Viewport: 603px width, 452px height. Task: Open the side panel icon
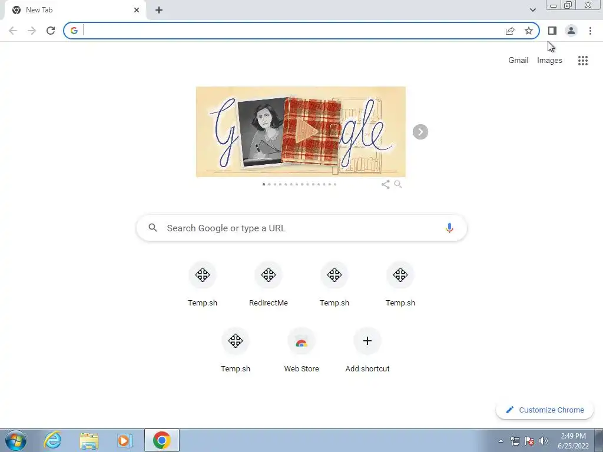552,31
